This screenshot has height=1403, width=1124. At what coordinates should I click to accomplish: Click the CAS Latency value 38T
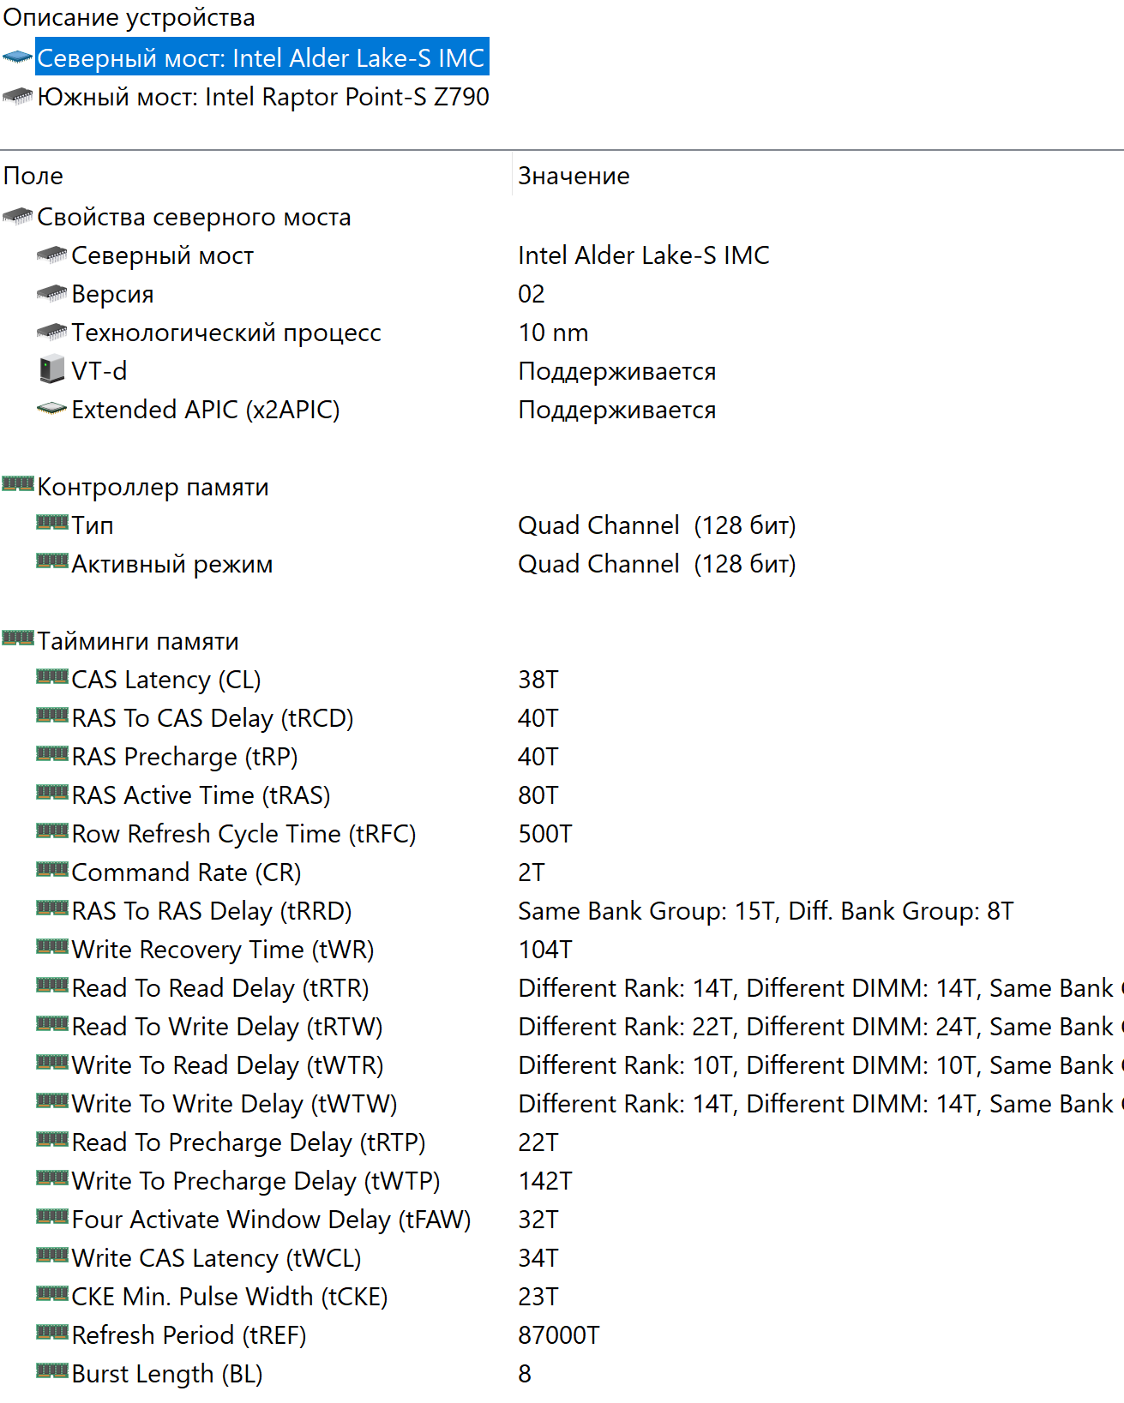click(538, 680)
